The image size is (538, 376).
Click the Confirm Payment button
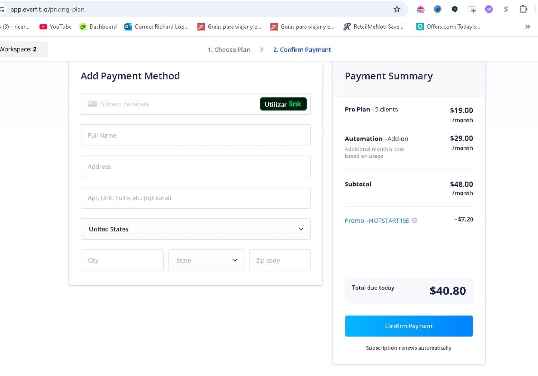[409, 326]
